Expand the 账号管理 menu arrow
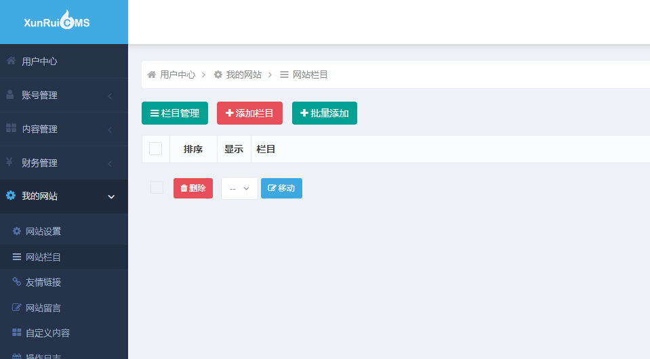 pos(110,96)
